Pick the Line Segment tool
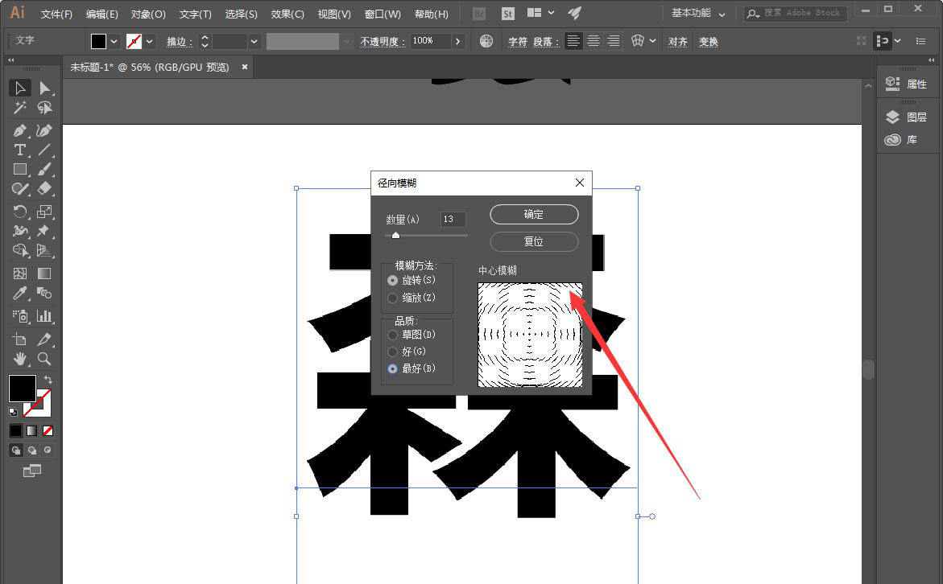The height and width of the screenshot is (584, 943). point(44,150)
